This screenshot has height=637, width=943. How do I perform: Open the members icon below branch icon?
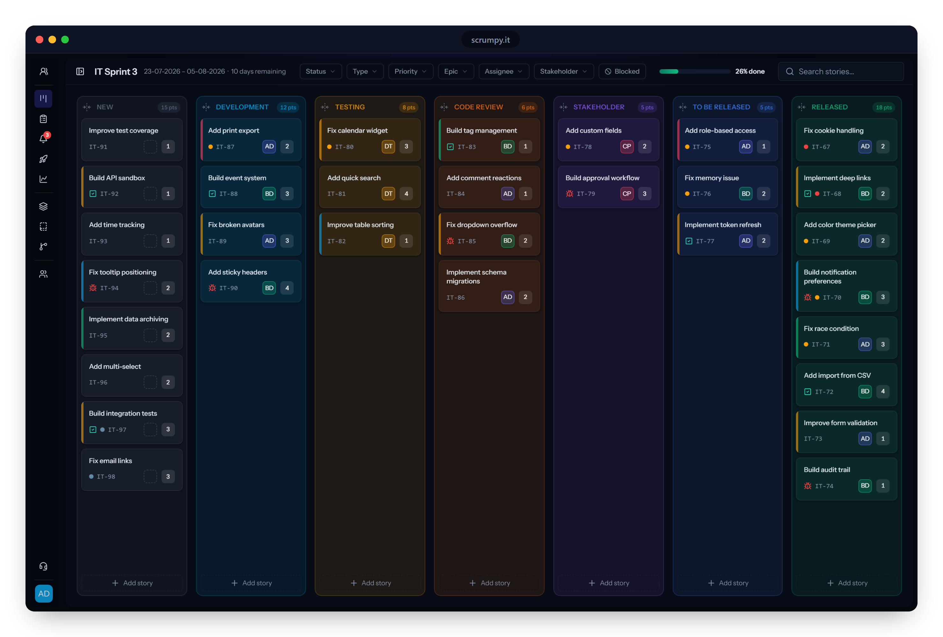pos(43,274)
